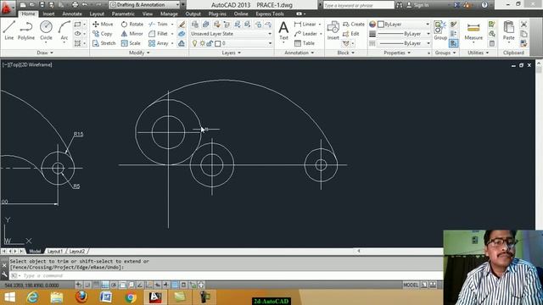This screenshot has width=543, height=305.
Task: Click Create block button
Action: point(354,25)
